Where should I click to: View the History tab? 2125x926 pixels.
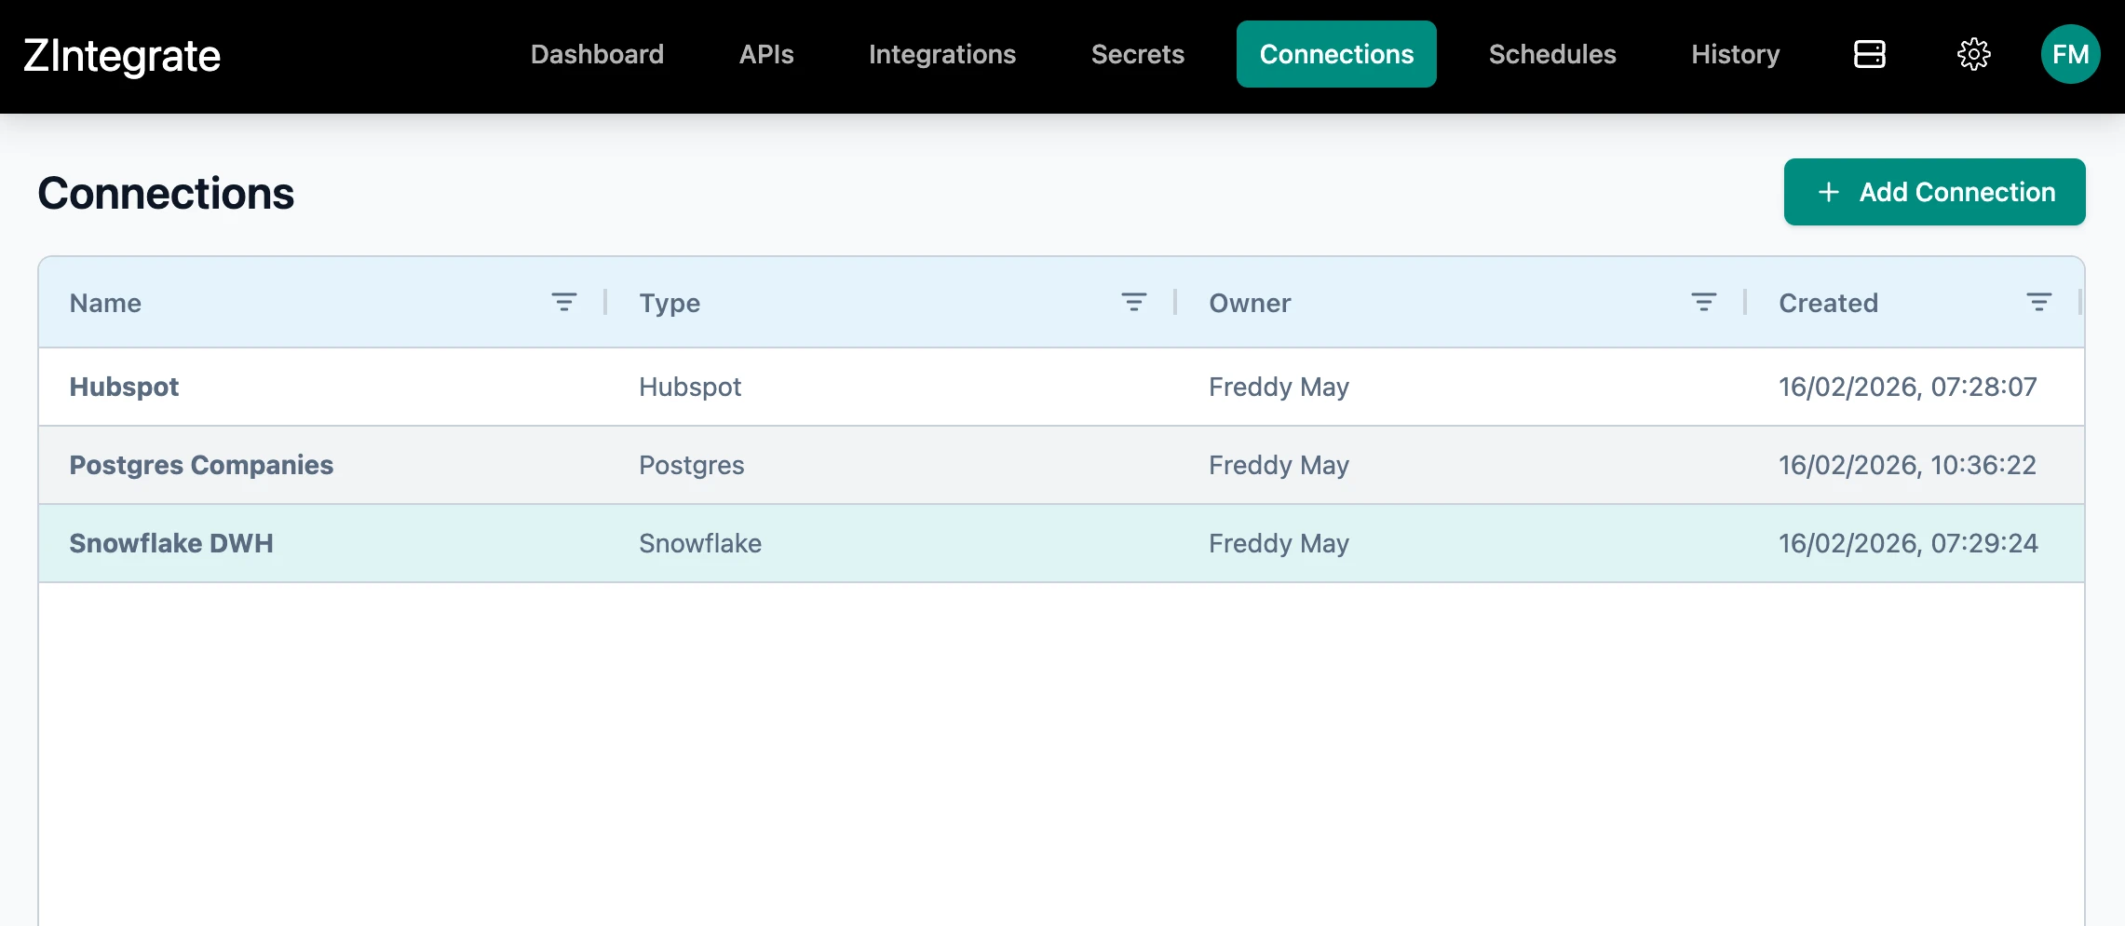(1735, 54)
